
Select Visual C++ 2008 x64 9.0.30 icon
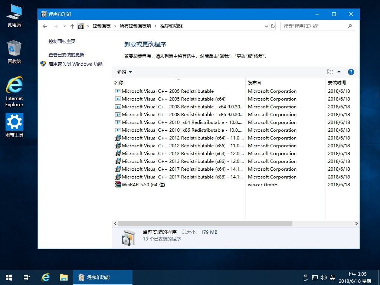tap(118, 107)
